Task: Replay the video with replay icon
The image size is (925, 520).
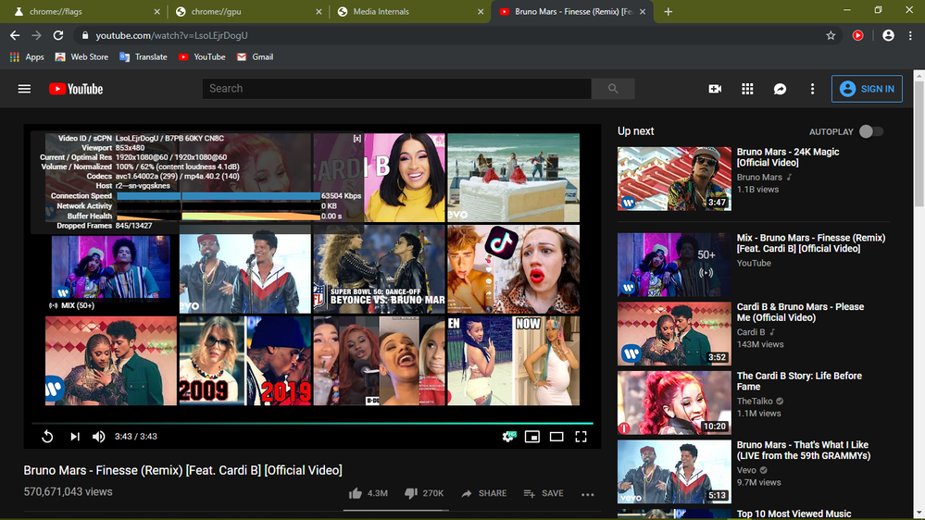Action: point(47,437)
